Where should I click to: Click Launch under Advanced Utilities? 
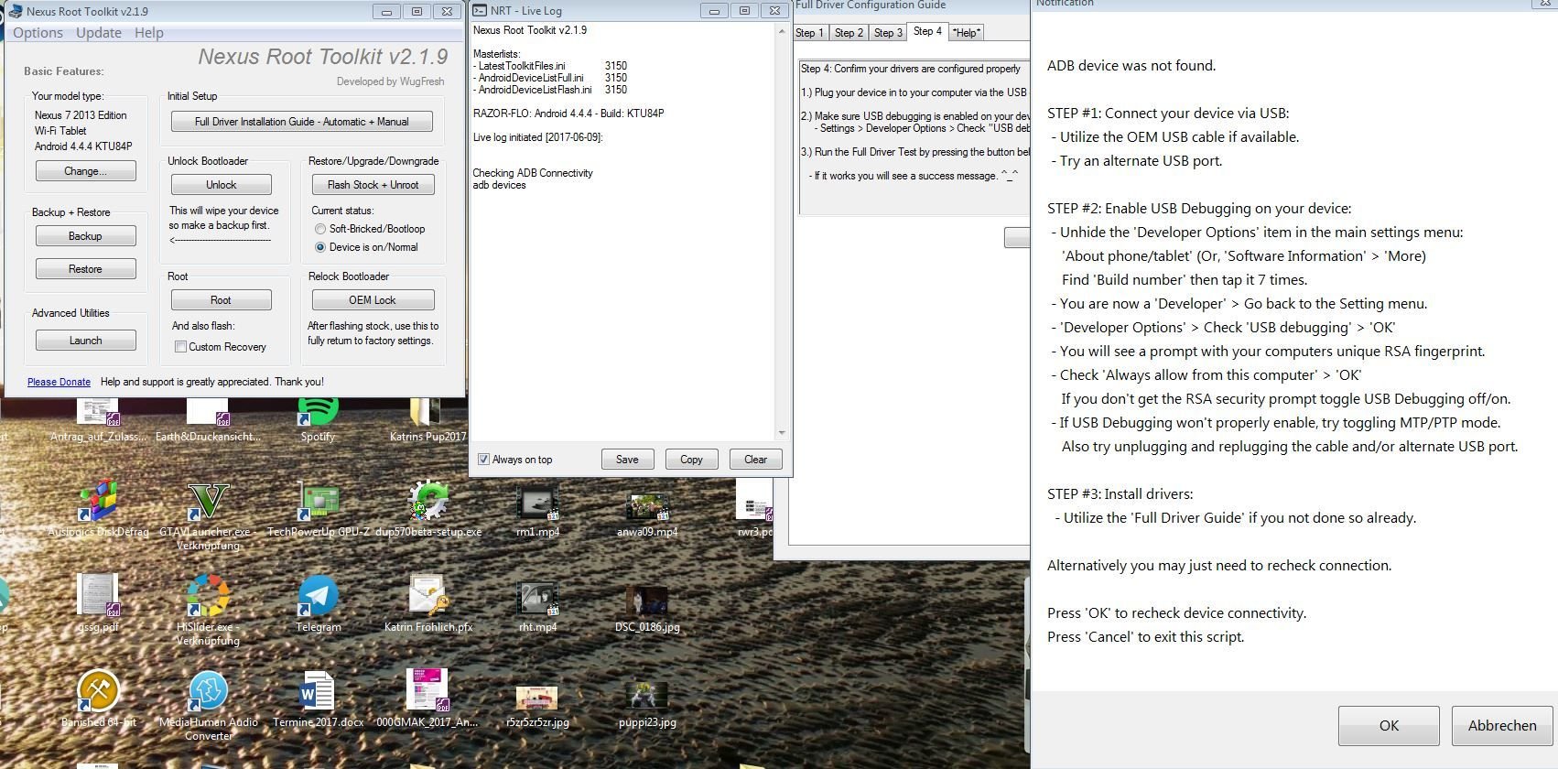coord(86,341)
